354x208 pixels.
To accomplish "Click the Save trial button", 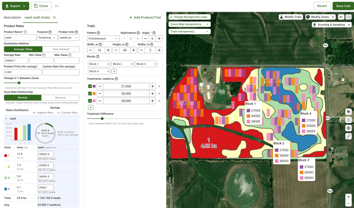I will click(x=343, y=6).
